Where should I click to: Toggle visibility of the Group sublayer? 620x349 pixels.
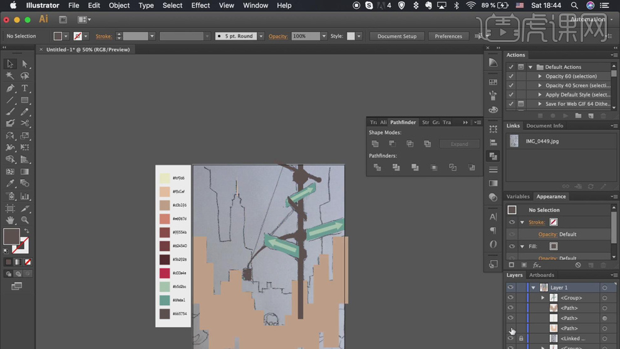pos(510,298)
